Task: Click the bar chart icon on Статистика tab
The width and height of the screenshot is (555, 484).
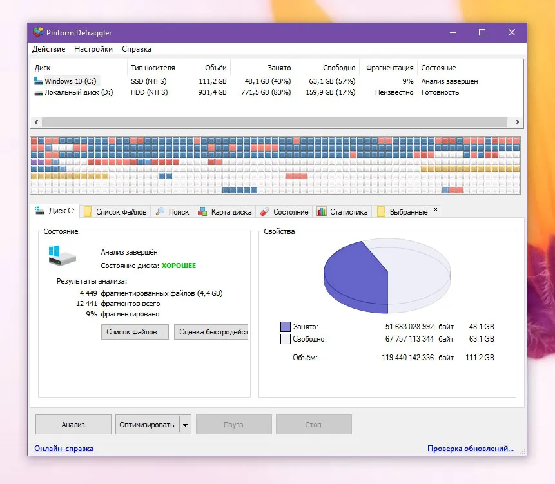Action: 322,211
